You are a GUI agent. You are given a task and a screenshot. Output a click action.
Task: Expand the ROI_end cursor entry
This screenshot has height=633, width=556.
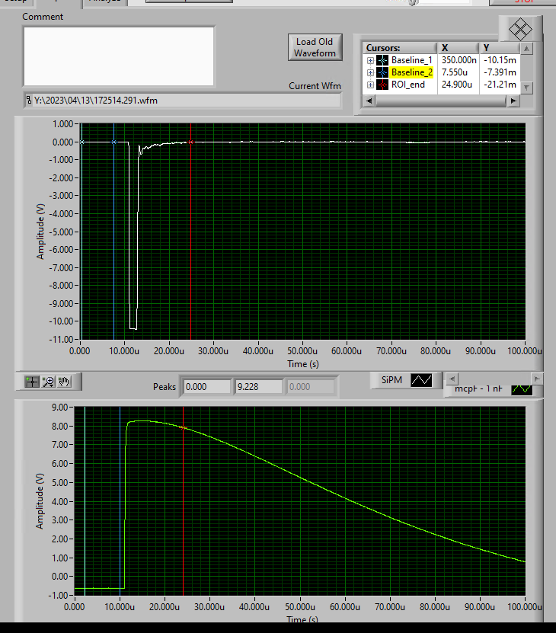point(370,85)
